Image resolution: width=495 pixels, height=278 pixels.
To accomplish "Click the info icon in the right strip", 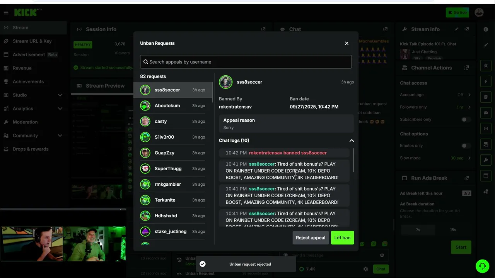I will click(486, 29).
